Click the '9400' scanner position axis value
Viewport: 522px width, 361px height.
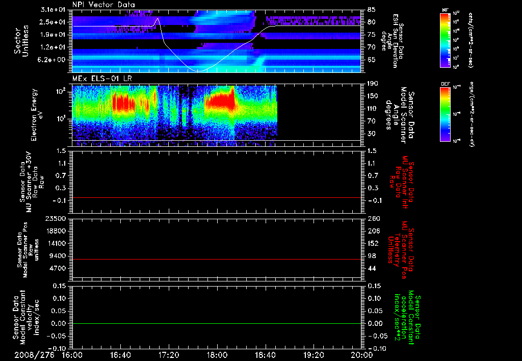click(x=57, y=256)
